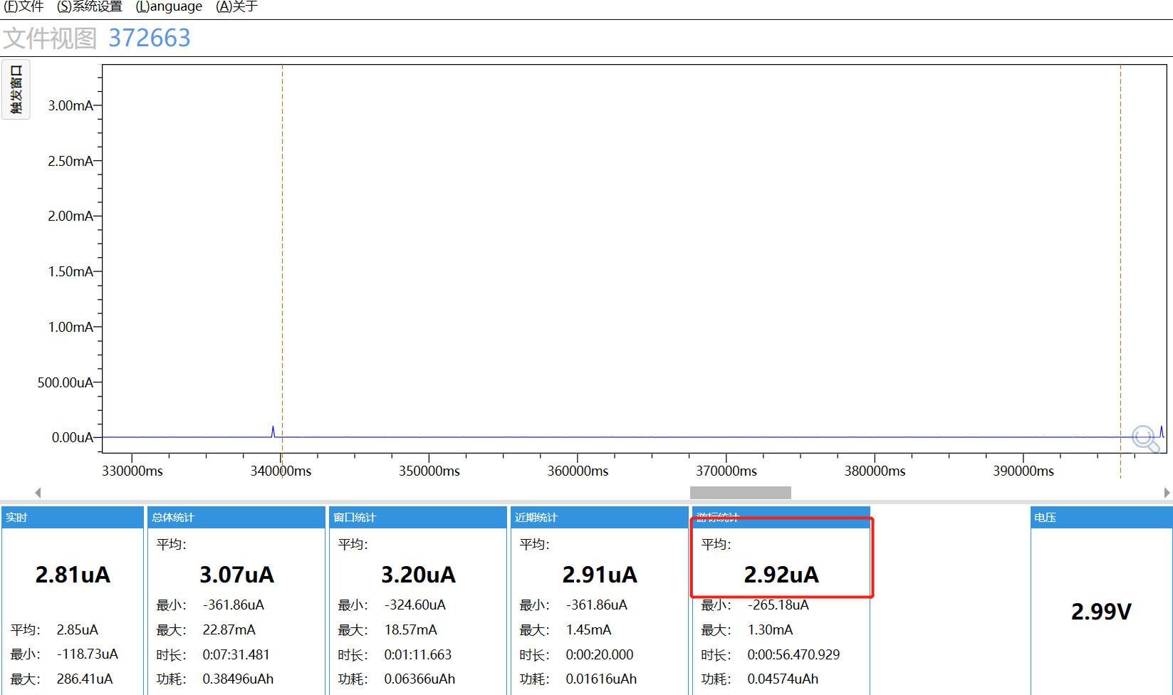Viewport: 1173px width, 695px height.
Task: Select the 总体统计 panel header
Action: 236,518
